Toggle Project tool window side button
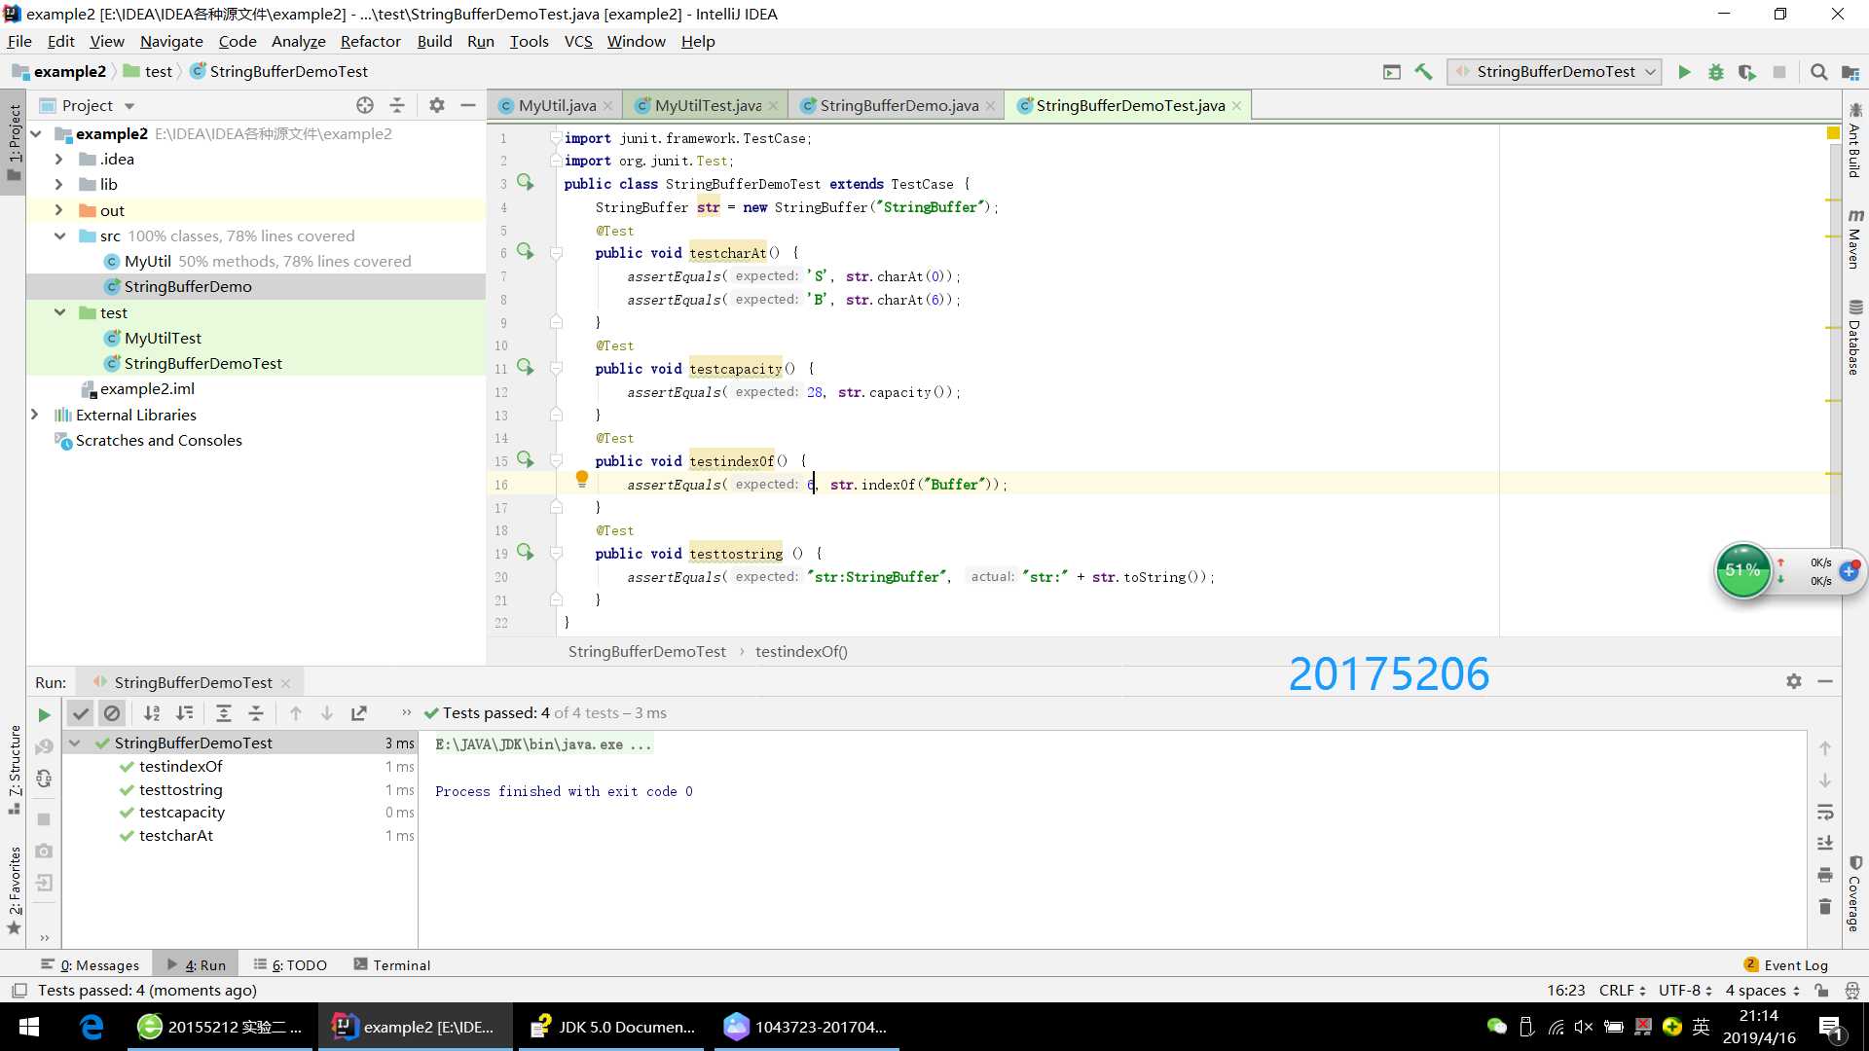This screenshot has height=1051, width=1869. coord(14,143)
